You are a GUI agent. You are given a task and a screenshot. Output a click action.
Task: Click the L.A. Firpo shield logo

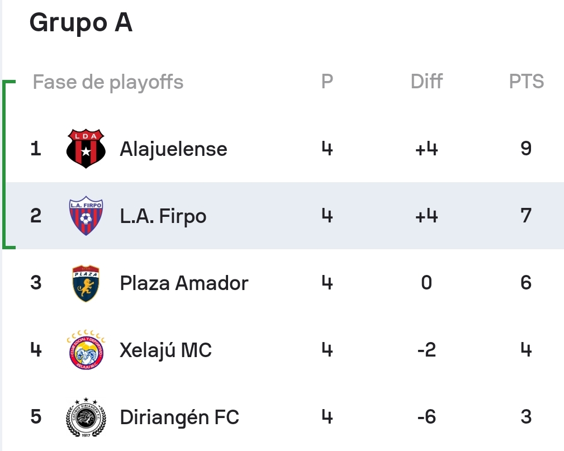[x=86, y=216]
